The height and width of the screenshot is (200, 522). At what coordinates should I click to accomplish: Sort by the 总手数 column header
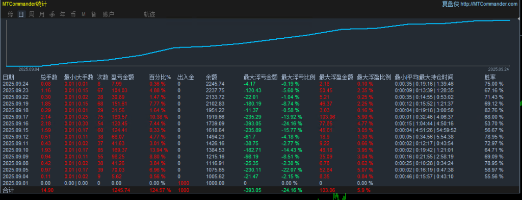pos(49,78)
